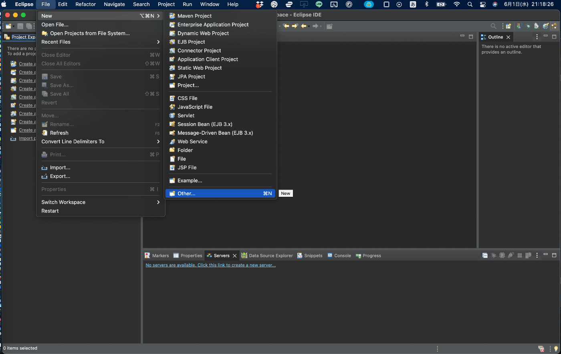Click Import... in the File menu
This screenshot has height=354, width=561.
(x=101, y=168)
